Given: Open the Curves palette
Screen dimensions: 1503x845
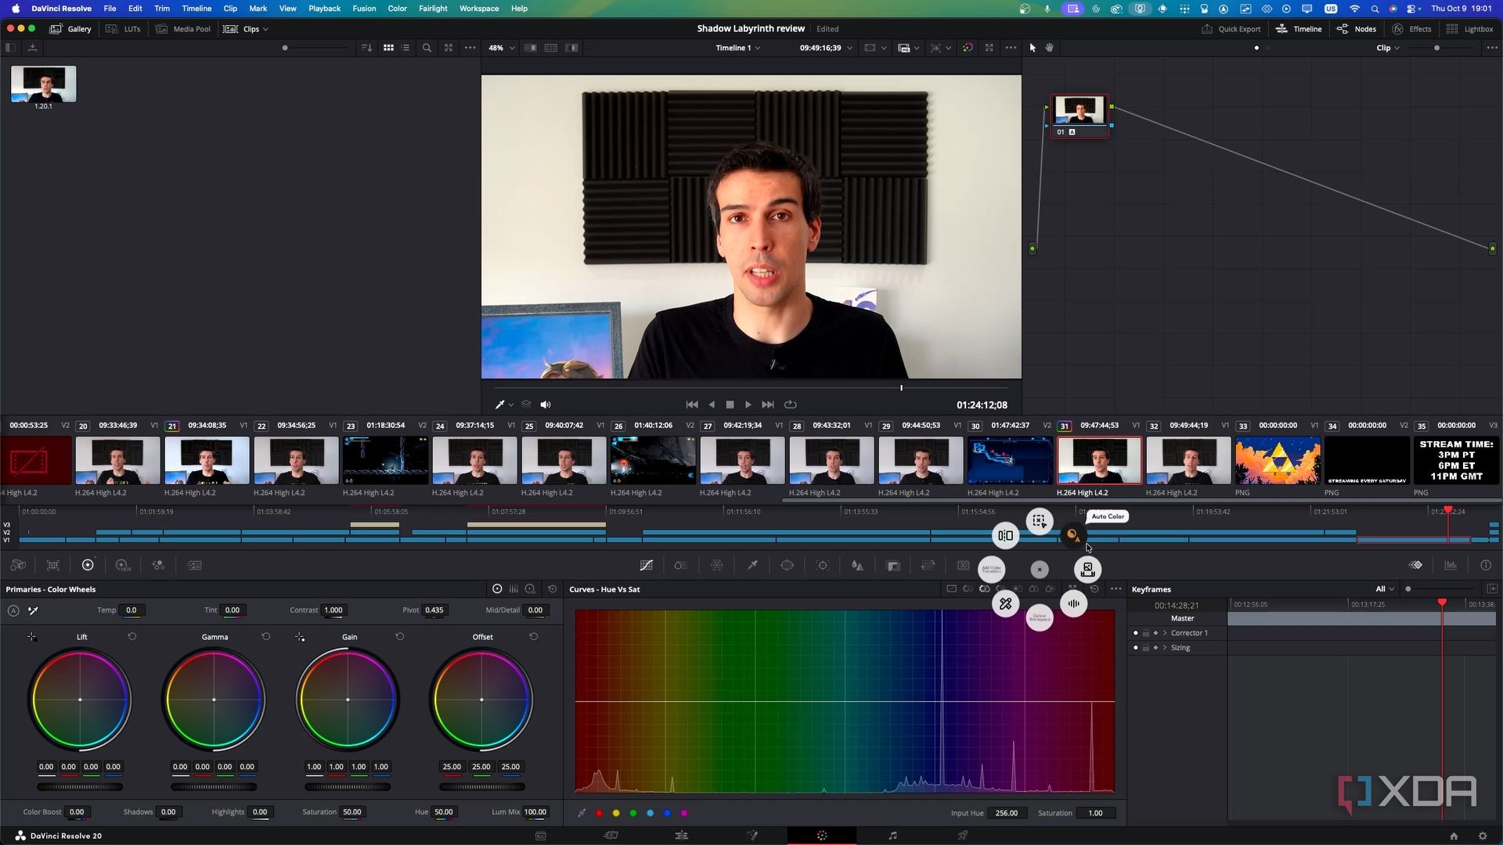Looking at the screenshot, I should (646, 565).
